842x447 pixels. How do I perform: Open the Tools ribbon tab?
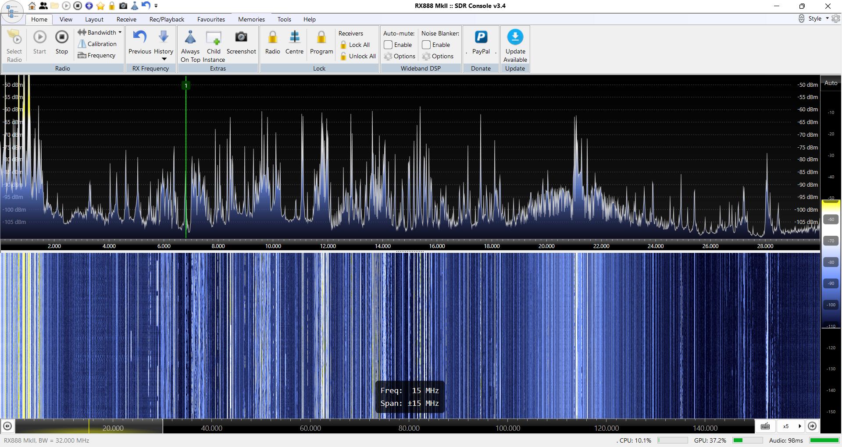coord(284,19)
